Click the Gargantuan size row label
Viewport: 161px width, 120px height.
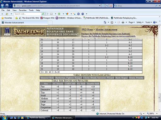pos(46,107)
